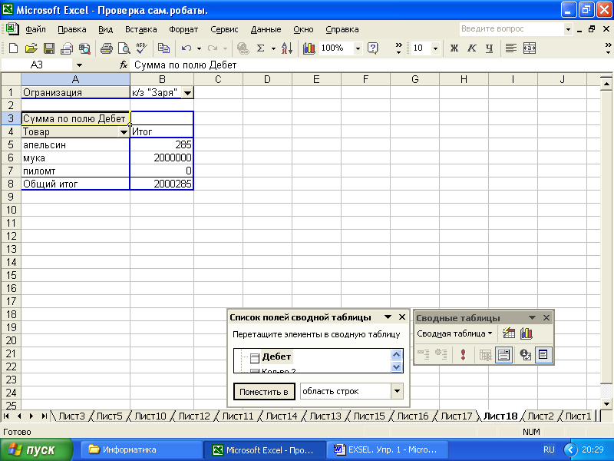Image resolution: width=614 pixels, height=461 pixels.
Task: Open the zoom 100% dropdown
Action: [358, 48]
